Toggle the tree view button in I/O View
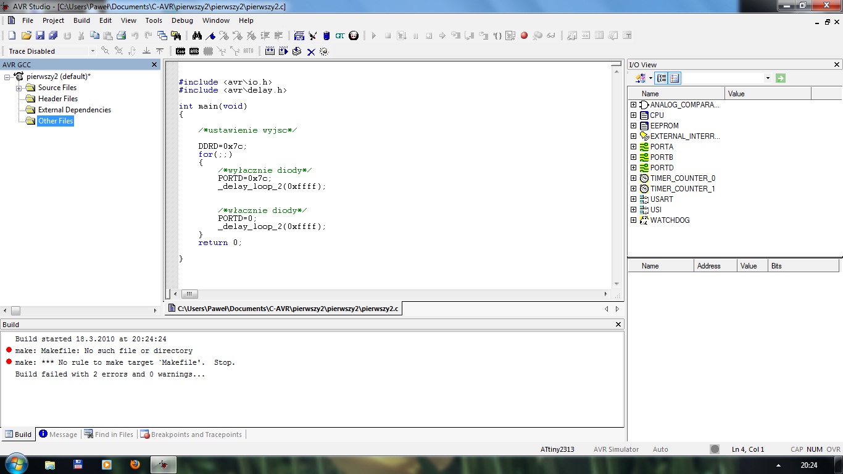This screenshot has height=474, width=843. 662,78
